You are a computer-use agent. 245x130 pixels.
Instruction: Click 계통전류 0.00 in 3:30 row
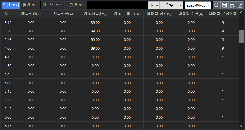coord(63,31)
